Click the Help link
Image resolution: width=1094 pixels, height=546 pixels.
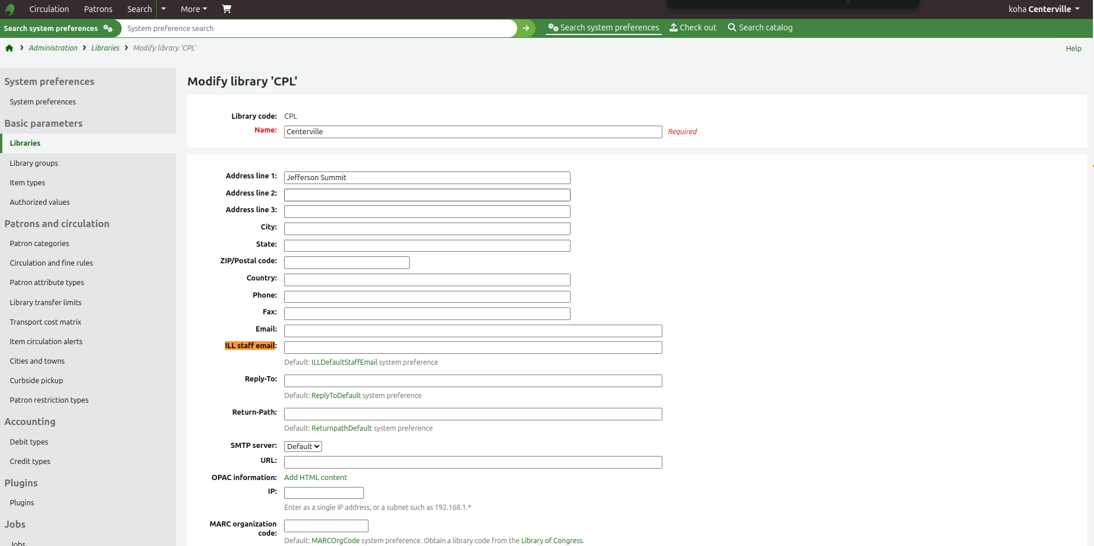(1073, 49)
